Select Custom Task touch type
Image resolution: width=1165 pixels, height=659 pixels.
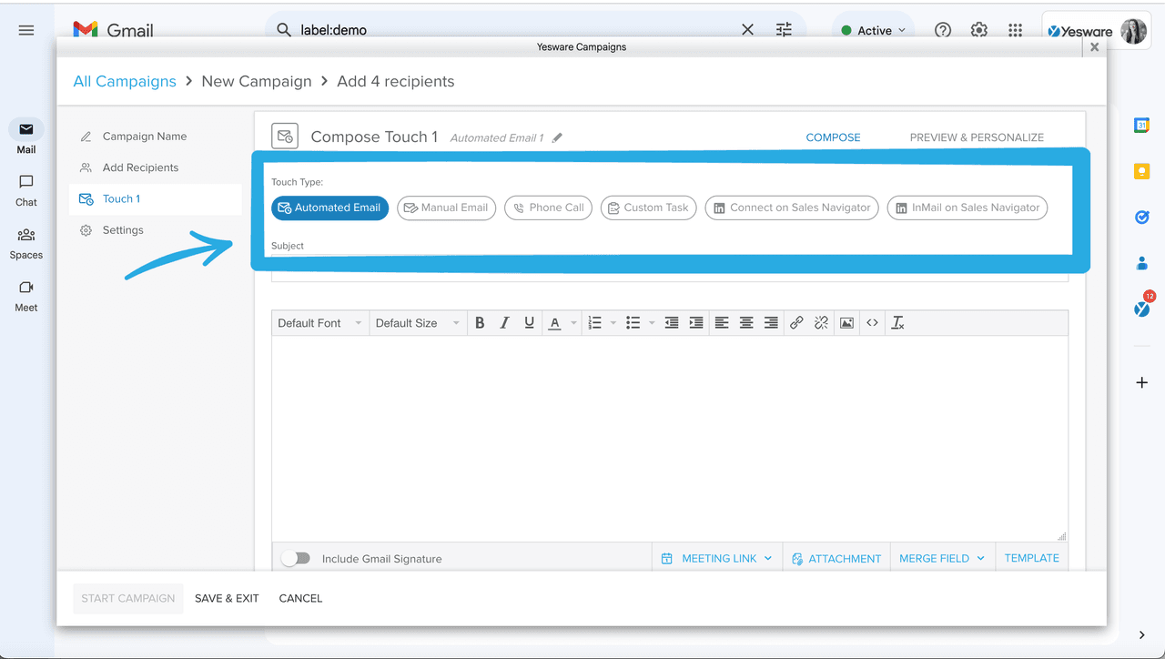coord(649,208)
